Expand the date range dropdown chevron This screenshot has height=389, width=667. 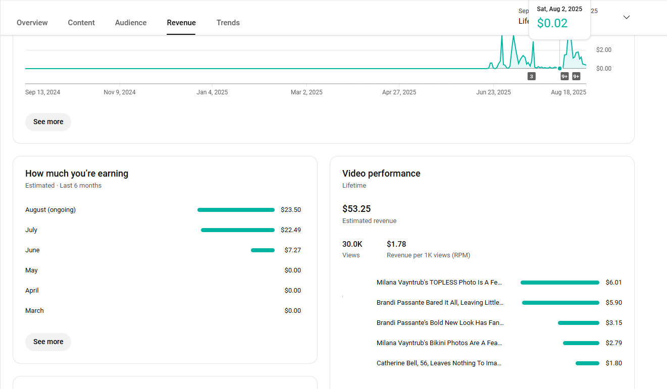tap(626, 17)
